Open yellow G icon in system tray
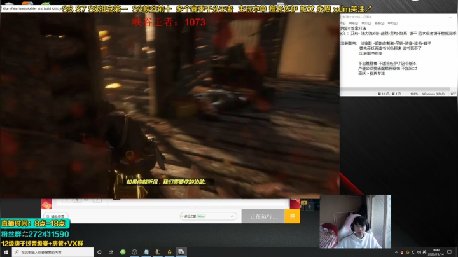The width and height of the screenshot is (458, 257). pos(408,252)
